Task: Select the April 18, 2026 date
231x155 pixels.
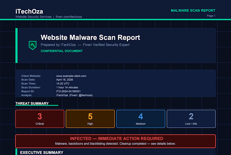Action: (x=65, y=80)
